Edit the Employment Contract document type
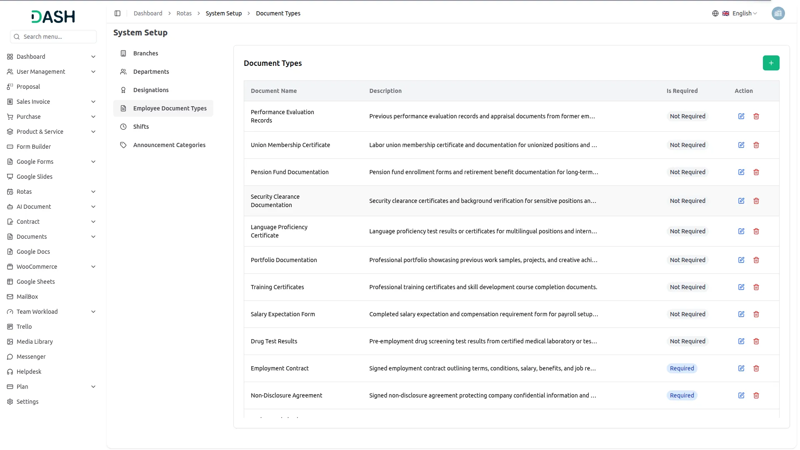Image resolution: width=800 pixels, height=450 pixels. pyautogui.click(x=741, y=368)
